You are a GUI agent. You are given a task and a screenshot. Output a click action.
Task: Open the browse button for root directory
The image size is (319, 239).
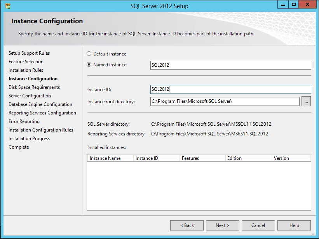[306, 101]
